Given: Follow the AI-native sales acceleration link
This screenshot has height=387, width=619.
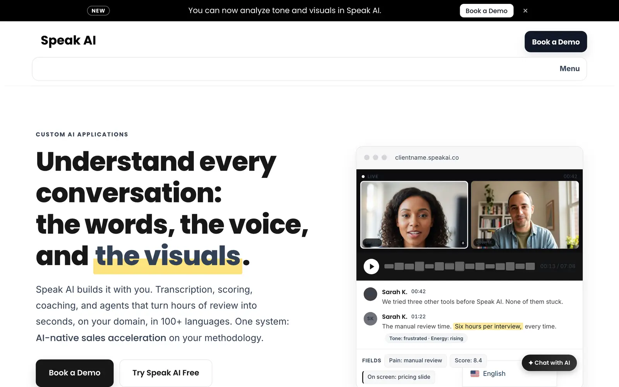Looking at the screenshot, I should [x=101, y=338].
